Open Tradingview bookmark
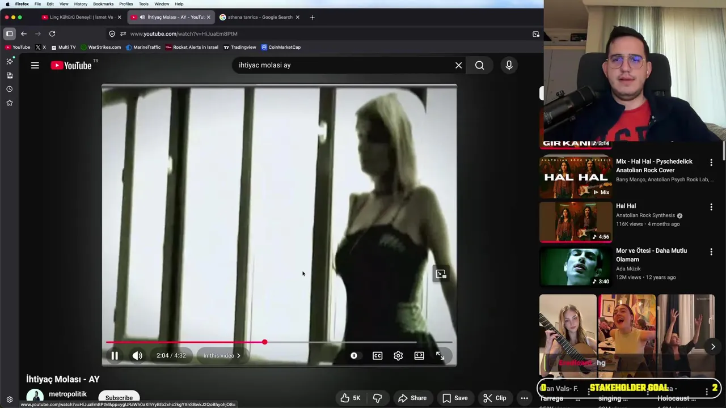726x408 pixels. [x=240, y=48]
